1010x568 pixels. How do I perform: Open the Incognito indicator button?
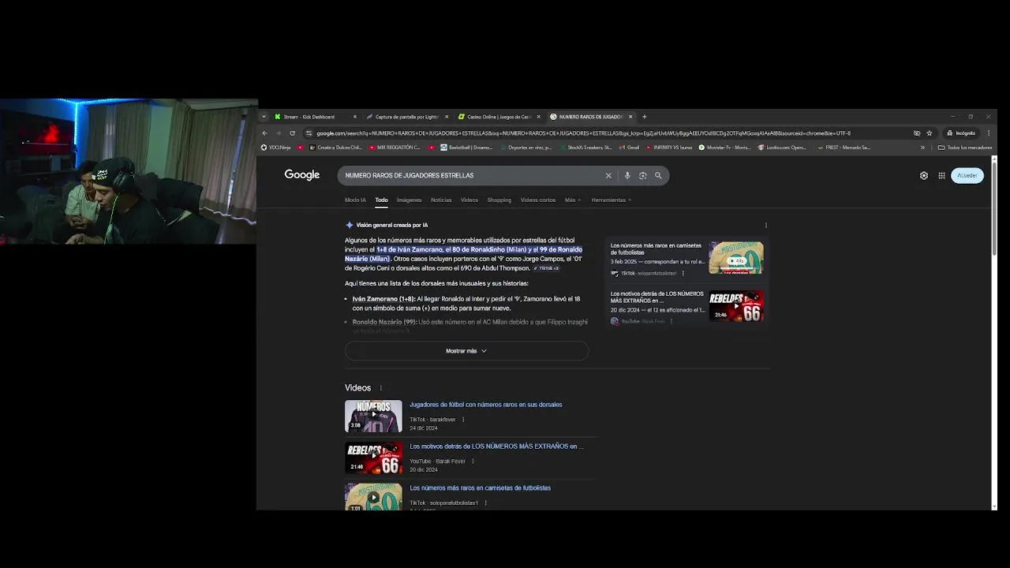point(962,133)
